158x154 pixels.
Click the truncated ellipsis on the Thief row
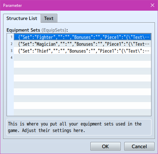(x=147, y=51)
